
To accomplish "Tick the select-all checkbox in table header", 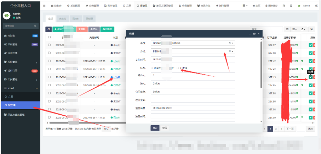I will (49, 37).
